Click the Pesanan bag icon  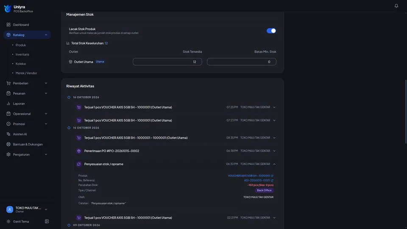[x=8, y=93]
